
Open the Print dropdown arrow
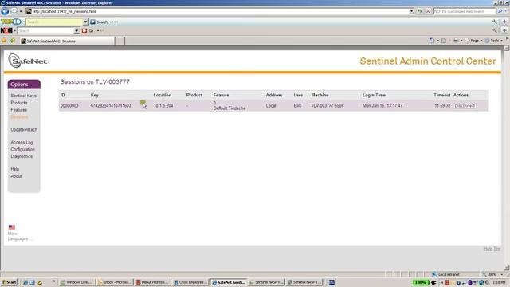point(461,41)
